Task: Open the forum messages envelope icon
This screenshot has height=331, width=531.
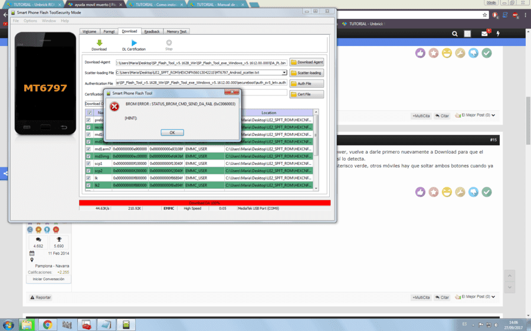Action: pyautogui.click(x=484, y=34)
